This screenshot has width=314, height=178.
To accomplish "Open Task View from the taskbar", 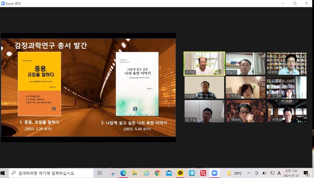I will click(x=100, y=173).
